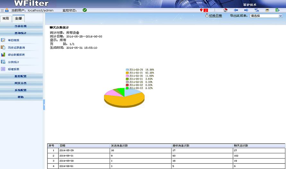Screen dimensions: 286x169
Task: Click the refresh arrows icon
Action: [x=257, y=10]
